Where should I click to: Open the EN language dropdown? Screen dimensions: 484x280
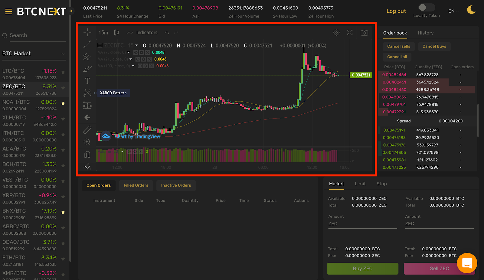(453, 11)
